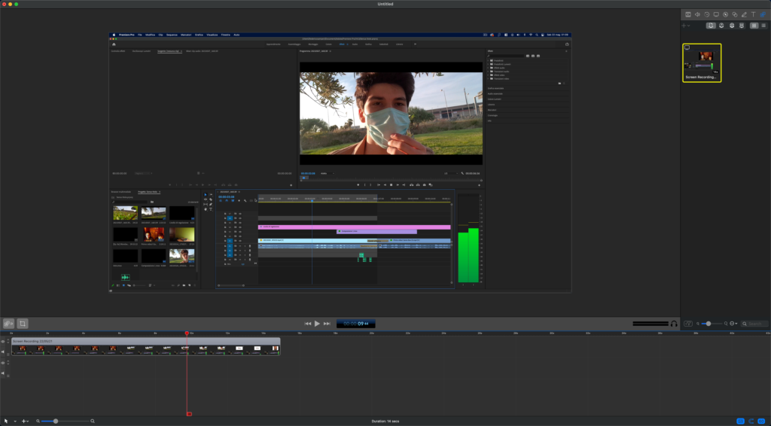The height and width of the screenshot is (426, 771).
Task: Open the Video properties inspector tab
Action: (688, 15)
